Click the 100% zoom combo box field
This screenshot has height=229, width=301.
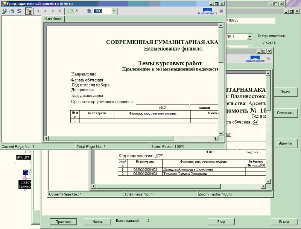click(x=102, y=11)
